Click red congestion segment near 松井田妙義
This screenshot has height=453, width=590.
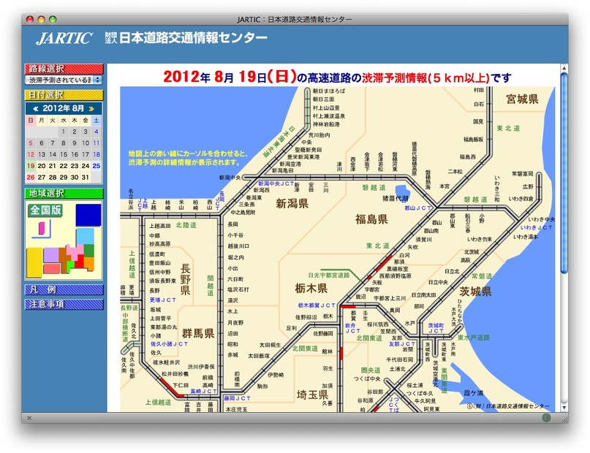click(172, 387)
